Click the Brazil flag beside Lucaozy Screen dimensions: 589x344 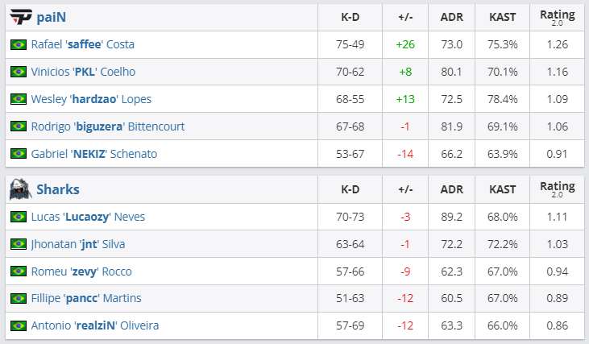click(18, 217)
